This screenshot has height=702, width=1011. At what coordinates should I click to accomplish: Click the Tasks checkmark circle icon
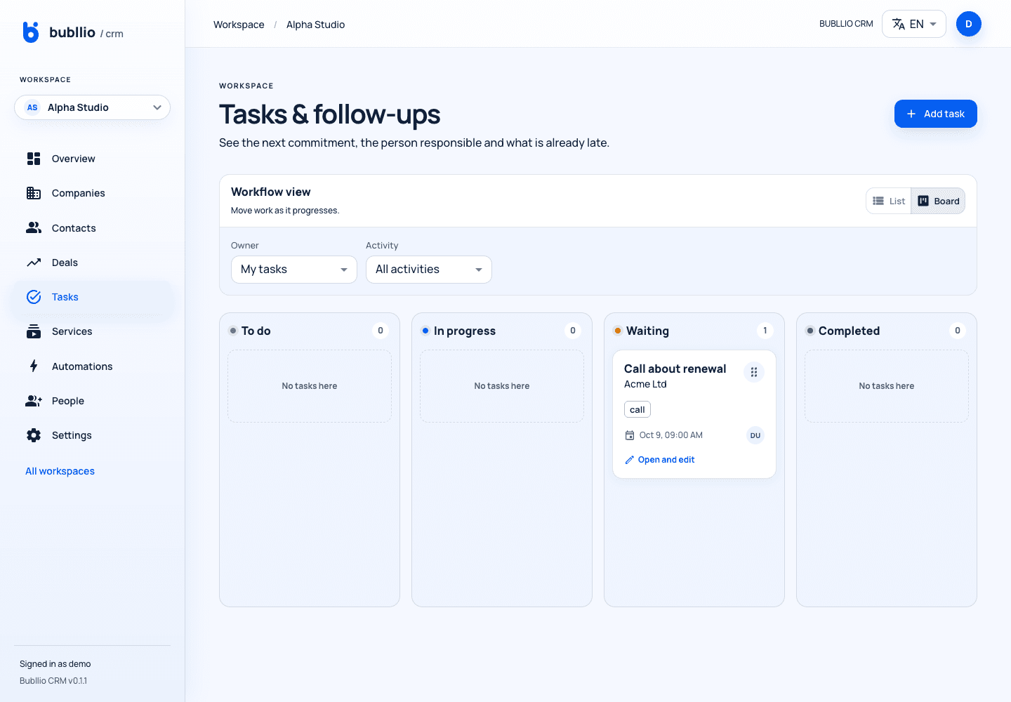pos(34,297)
